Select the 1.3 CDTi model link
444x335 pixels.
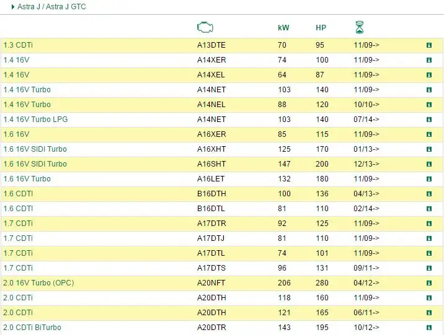pos(18,45)
